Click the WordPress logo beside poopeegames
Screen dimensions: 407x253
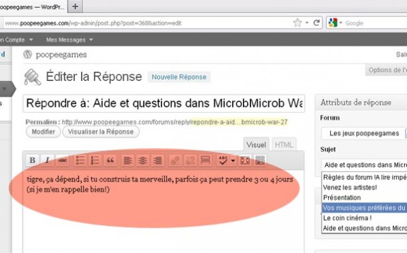tap(27, 54)
